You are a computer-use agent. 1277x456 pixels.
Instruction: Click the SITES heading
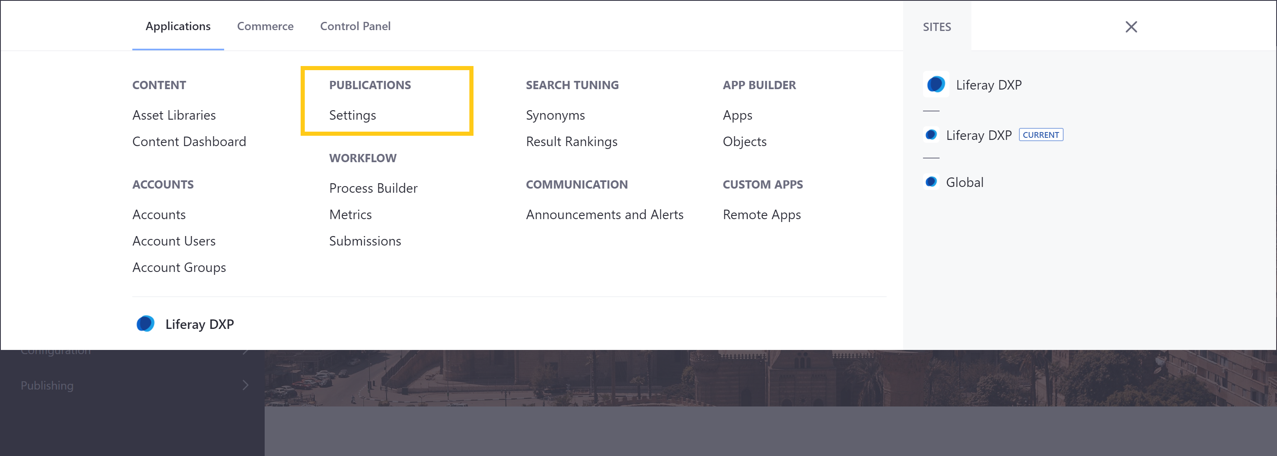coord(936,27)
